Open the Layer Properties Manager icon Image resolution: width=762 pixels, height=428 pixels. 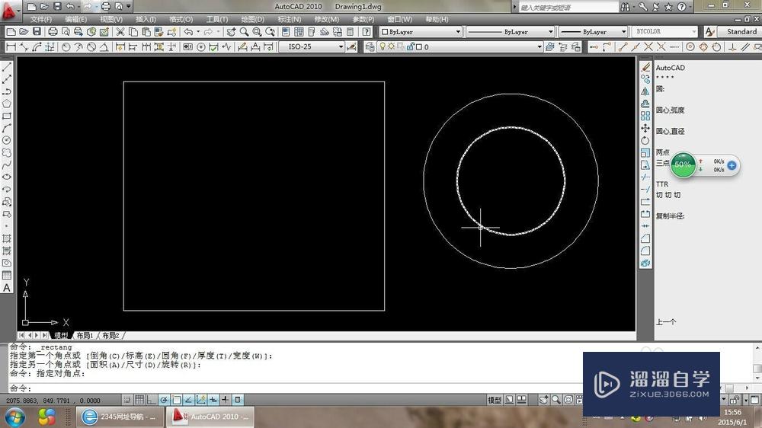pos(370,47)
